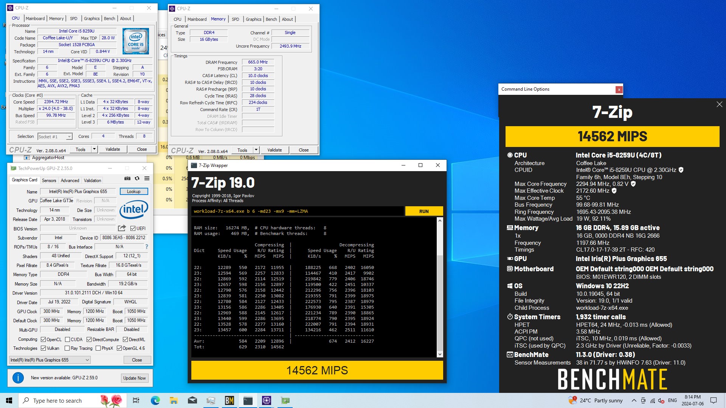The height and width of the screenshot is (408, 726).
Task: Open Microsoft Edge from the taskbar
Action: tap(155, 400)
